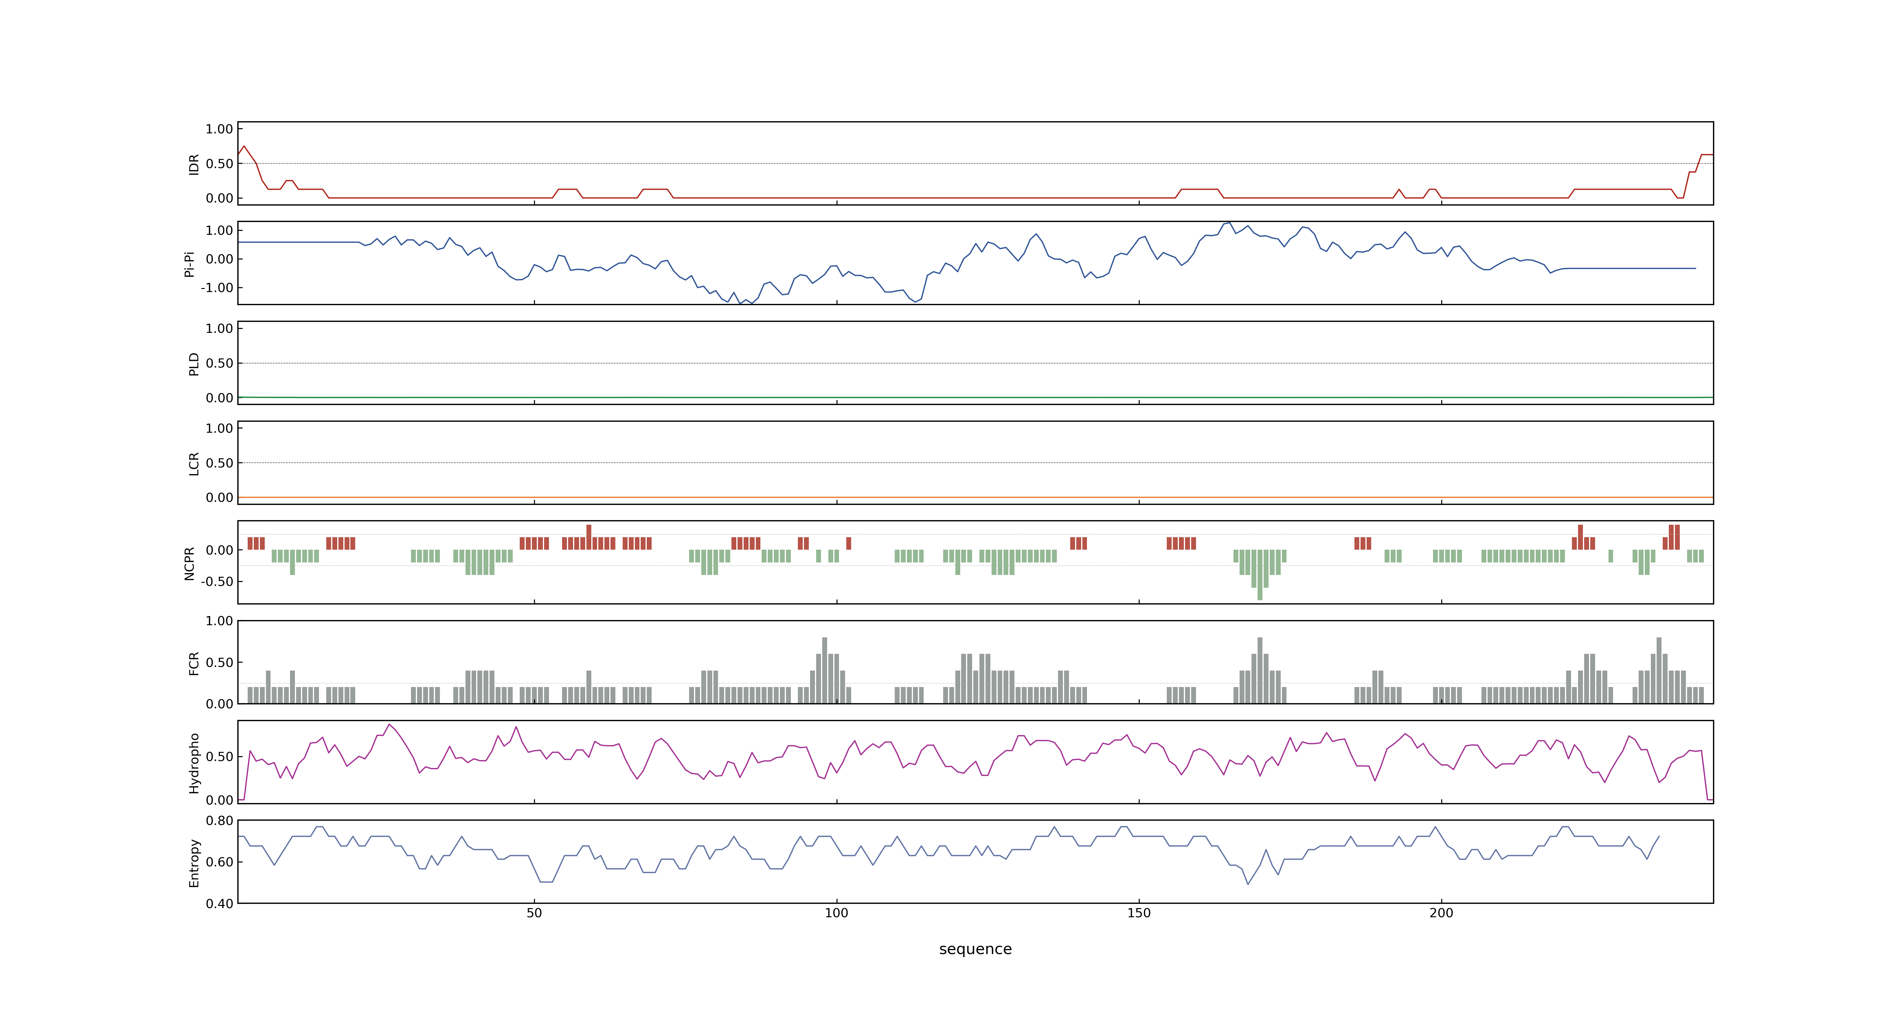Click the x-axis tick label 200
Viewport: 1904px width, 1015px height.
click(1441, 913)
